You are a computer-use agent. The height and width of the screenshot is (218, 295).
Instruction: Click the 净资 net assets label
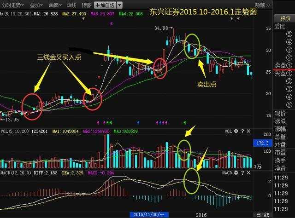[x=280, y=168]
